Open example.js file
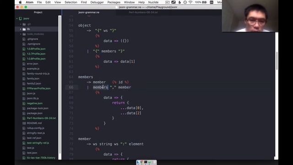The height and width of the screenshot is (165, 293). 33,69
